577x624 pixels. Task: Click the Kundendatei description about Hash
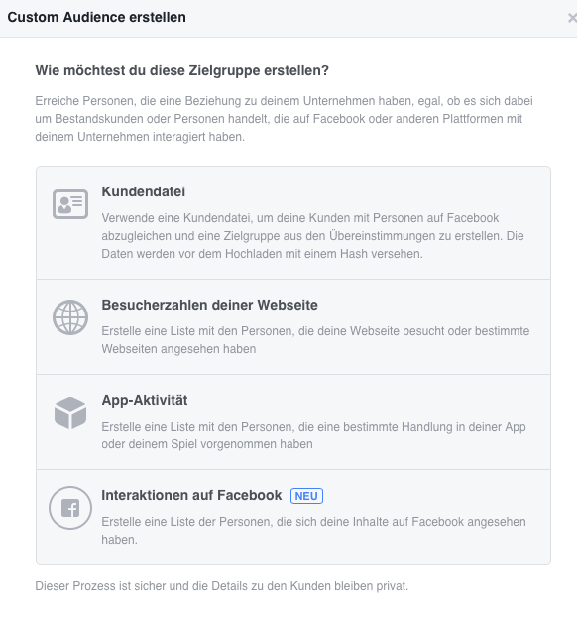(312, 236)
